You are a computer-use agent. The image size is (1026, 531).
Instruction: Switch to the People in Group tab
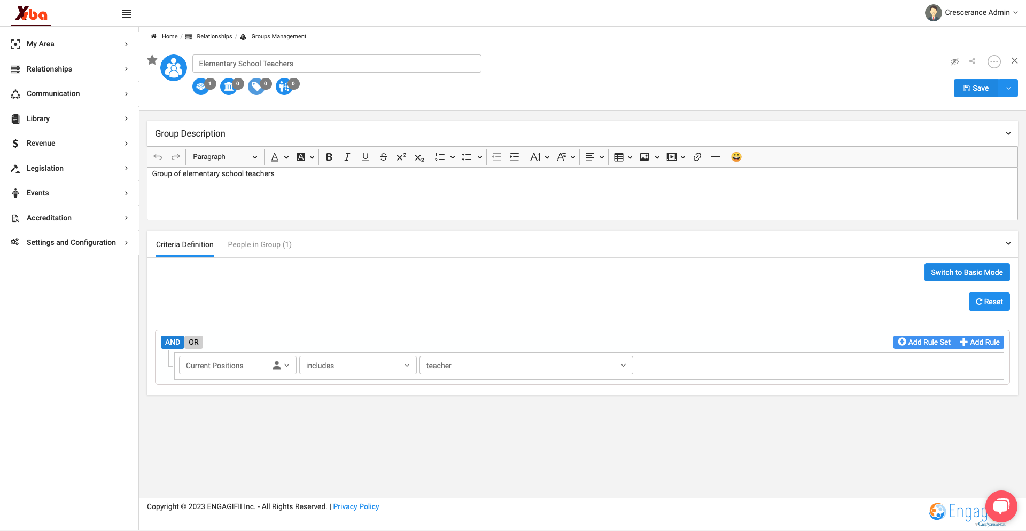[x=260, y=244]
